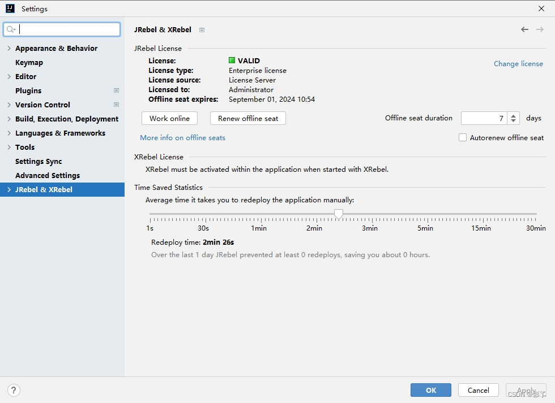This screenshot has width=555, height=403.
Task: Click the 15min label on slider scale
Action: (481, 228)
